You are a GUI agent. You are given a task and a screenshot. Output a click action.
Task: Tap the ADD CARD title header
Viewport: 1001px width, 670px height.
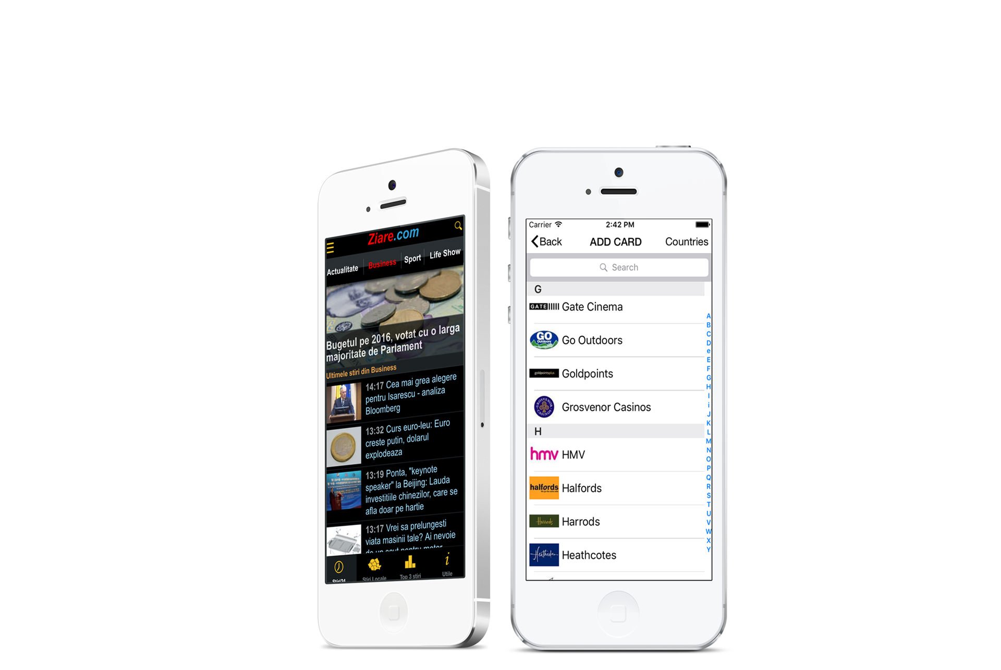tap(617, 241)
